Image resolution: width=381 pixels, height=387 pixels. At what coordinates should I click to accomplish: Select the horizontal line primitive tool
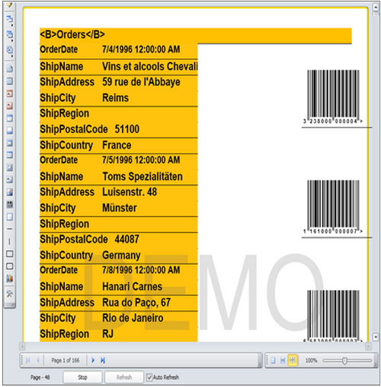point(10,229)
